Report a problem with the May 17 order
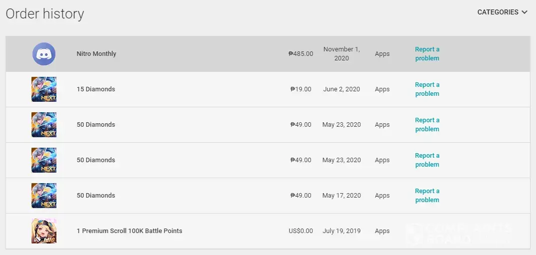The height and width of the screenshot is (255, 536). click(x=427, y=196)
